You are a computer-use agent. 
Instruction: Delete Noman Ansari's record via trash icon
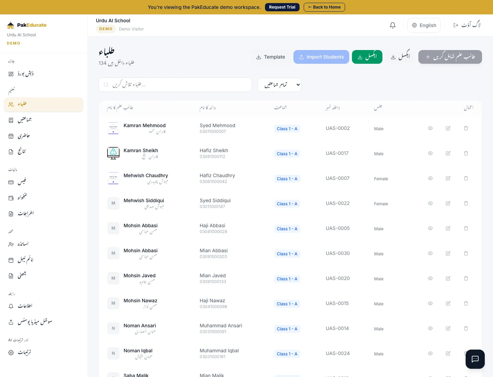click(x=466, y=328)
